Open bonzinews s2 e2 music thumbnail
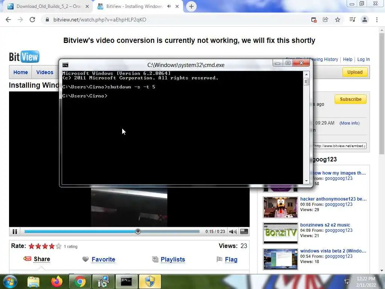Image resolution: width=385 pixels, height=289 pixels. pos(280,233)
